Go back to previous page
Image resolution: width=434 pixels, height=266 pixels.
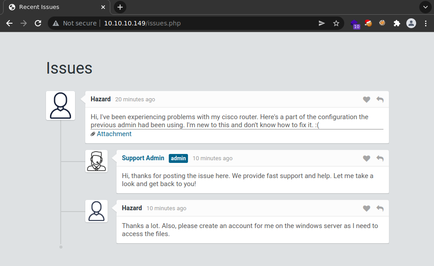coord(9,23)
